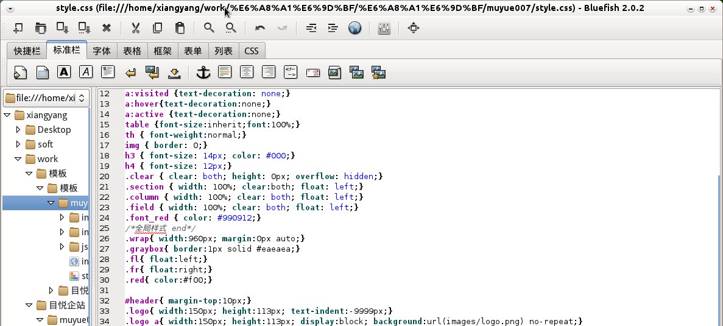The image size is (723, 326).
Task: Switch to the CSS tab
Action: point(252,51)
